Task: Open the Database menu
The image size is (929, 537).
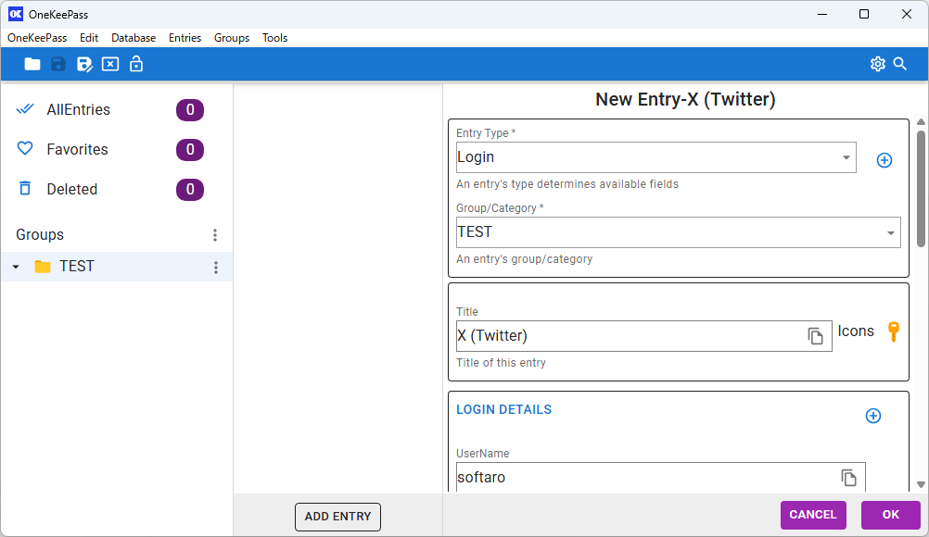Action: tap(134, 38)
